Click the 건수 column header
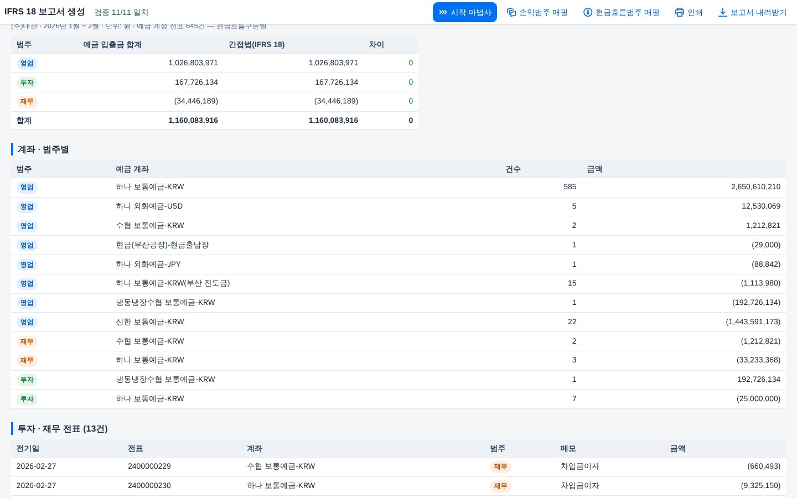This screenshot has height=498, width=797. [513, 169]
